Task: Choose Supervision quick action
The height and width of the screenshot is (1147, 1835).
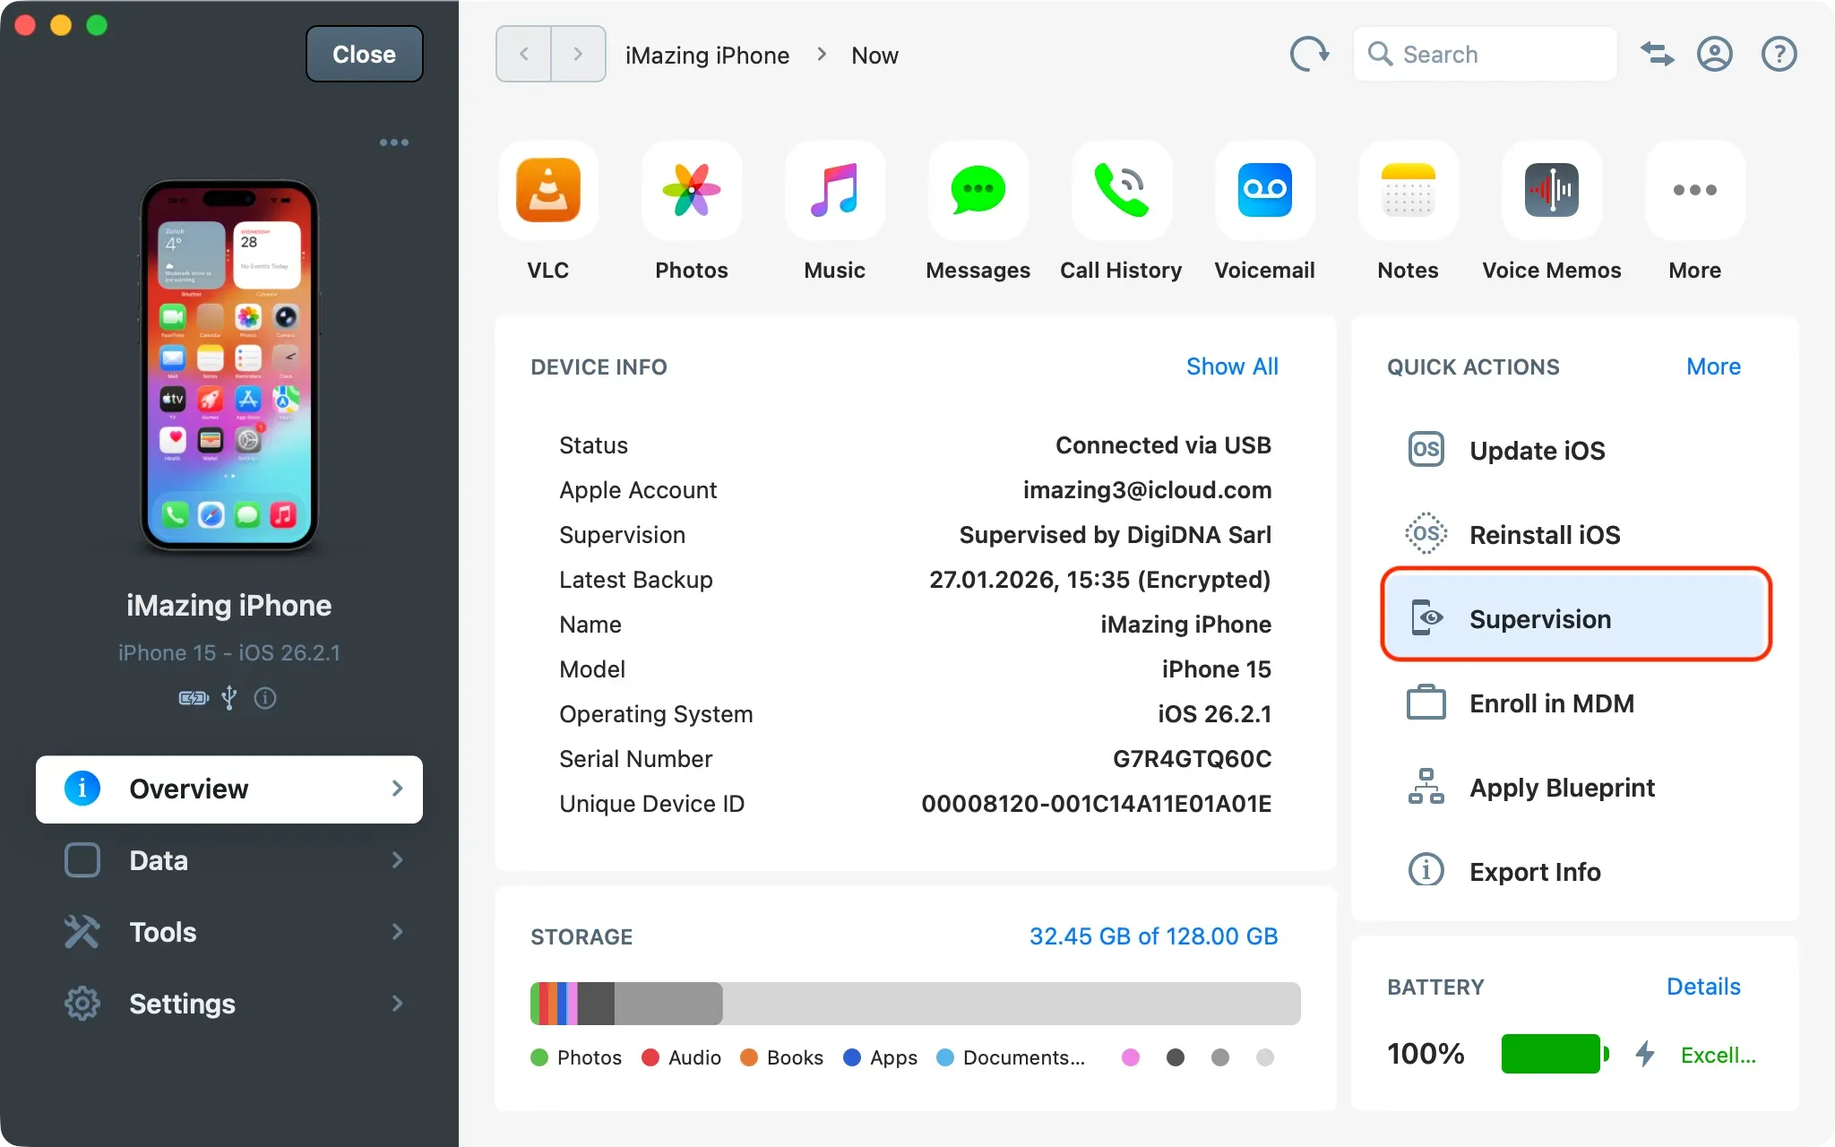Action: click(x=1575, y=619)
